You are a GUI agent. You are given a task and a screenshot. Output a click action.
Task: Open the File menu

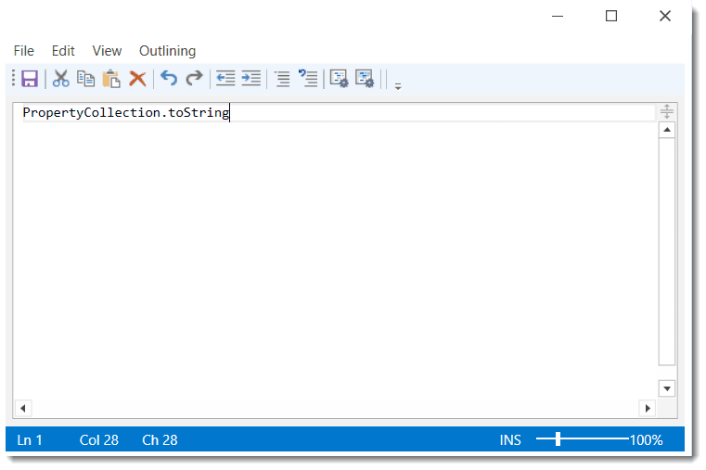point(24,51)
